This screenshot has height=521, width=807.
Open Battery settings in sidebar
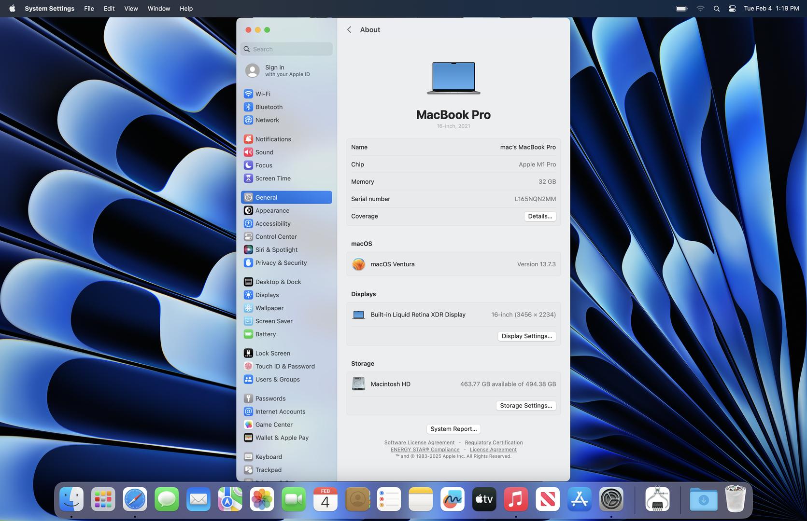pos(286,334)
